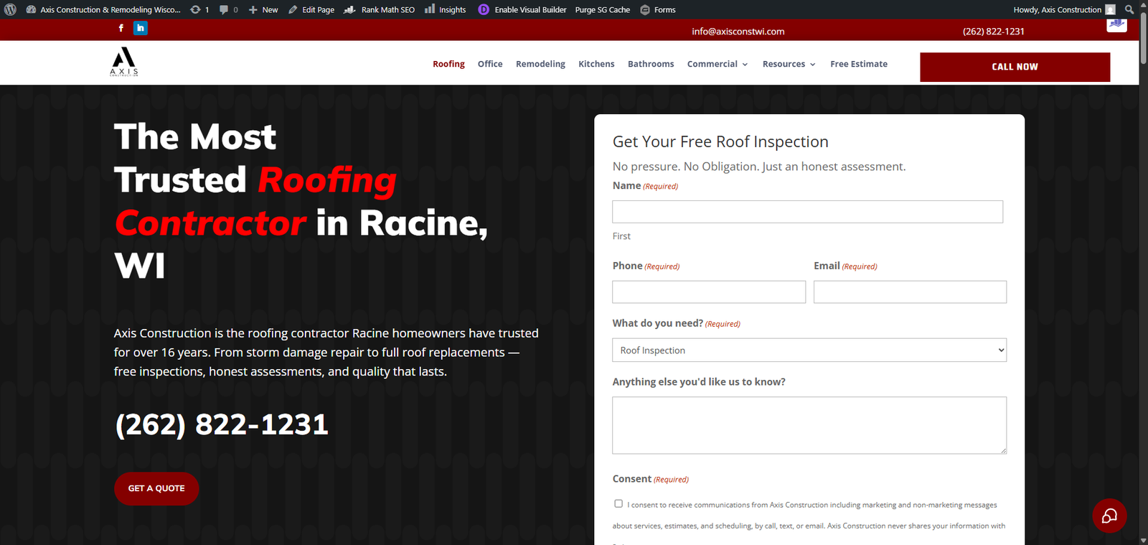1148x545 pixels.
Task: Open Axis Construction & Remodeling site dashboard
Action: click(x=103, y=9)
